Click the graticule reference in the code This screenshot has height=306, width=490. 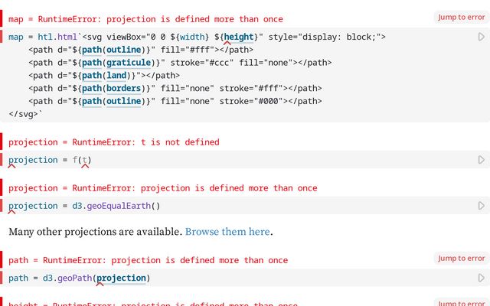coord(129,63)
